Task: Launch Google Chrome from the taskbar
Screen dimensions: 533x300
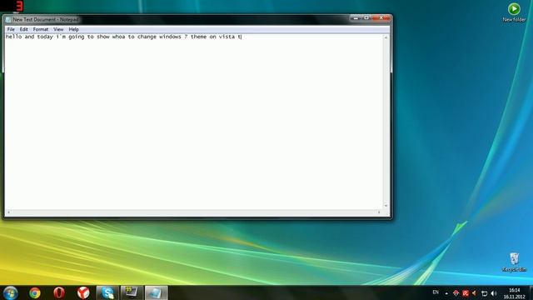Action: 35,292
